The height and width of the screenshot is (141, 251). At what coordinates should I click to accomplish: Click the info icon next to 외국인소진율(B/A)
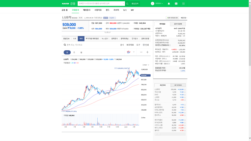170,45
